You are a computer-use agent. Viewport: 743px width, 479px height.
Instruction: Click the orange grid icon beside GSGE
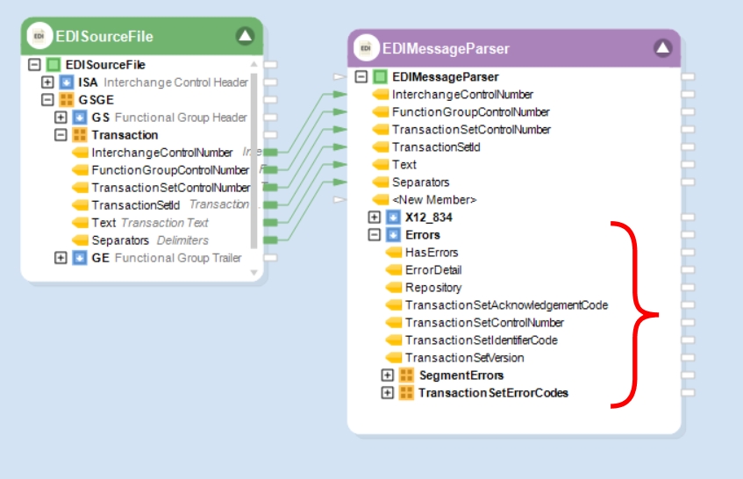[x=67, y=100]
